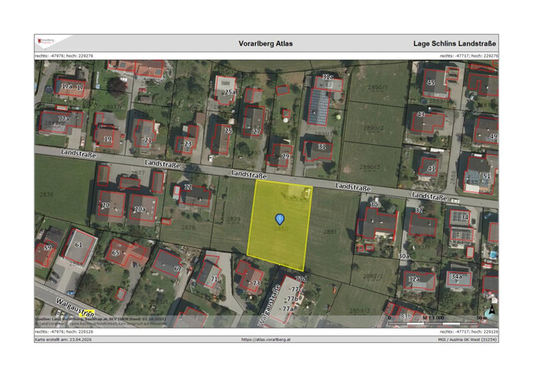Click the Karte erstellt am date text
Viewport: 533px width, 377px height.
(63, 340)
